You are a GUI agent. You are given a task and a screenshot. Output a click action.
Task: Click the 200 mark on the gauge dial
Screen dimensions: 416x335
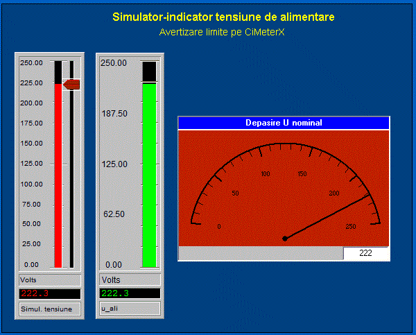(335, 193)
